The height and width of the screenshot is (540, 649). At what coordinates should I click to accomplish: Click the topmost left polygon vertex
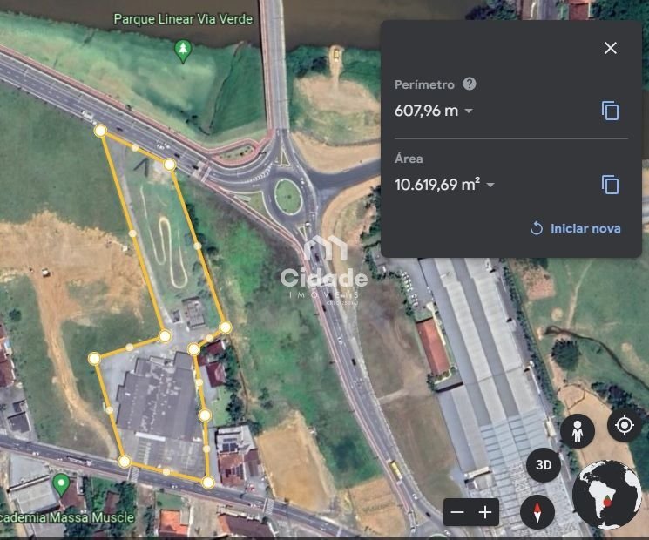(x=101, y=131)
